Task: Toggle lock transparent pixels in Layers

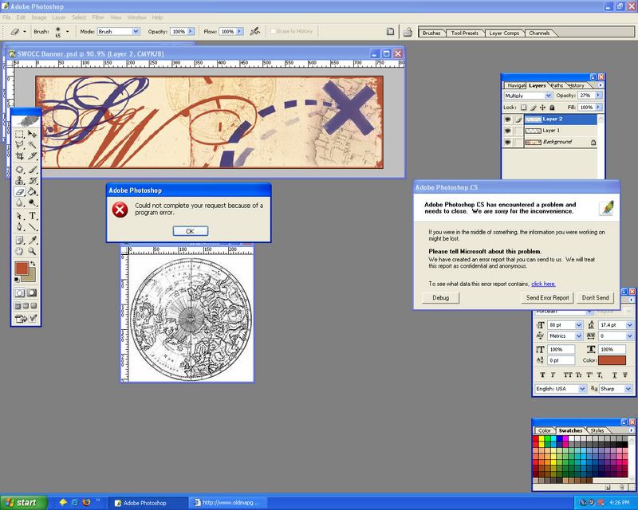Action: (x=524, y=108)
